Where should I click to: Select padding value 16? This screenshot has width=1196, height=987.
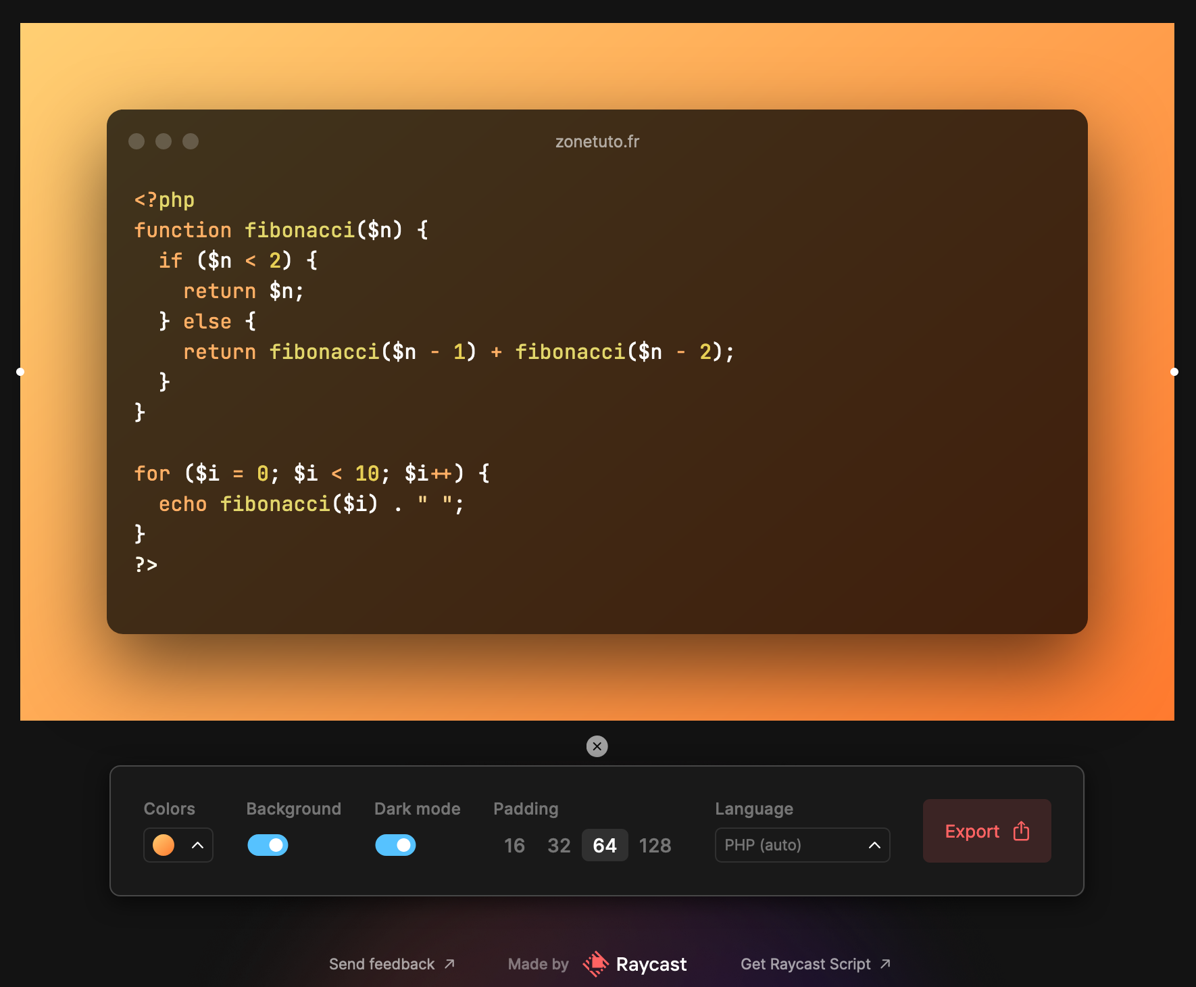(x=514, y=845)
